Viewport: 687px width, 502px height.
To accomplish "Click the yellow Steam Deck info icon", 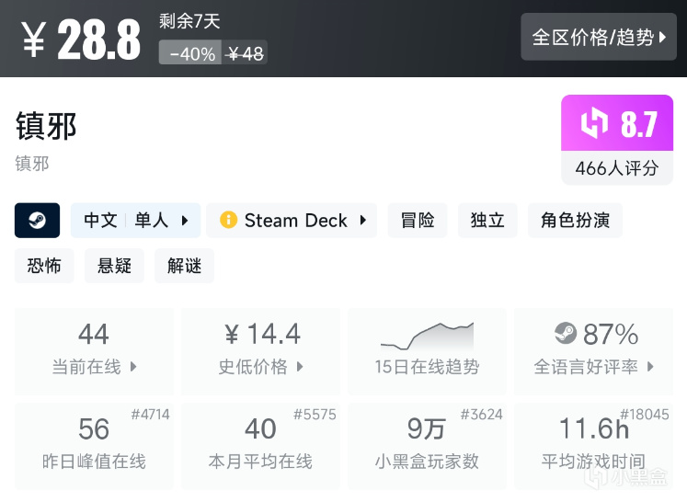I will click(x=228, y=221).
